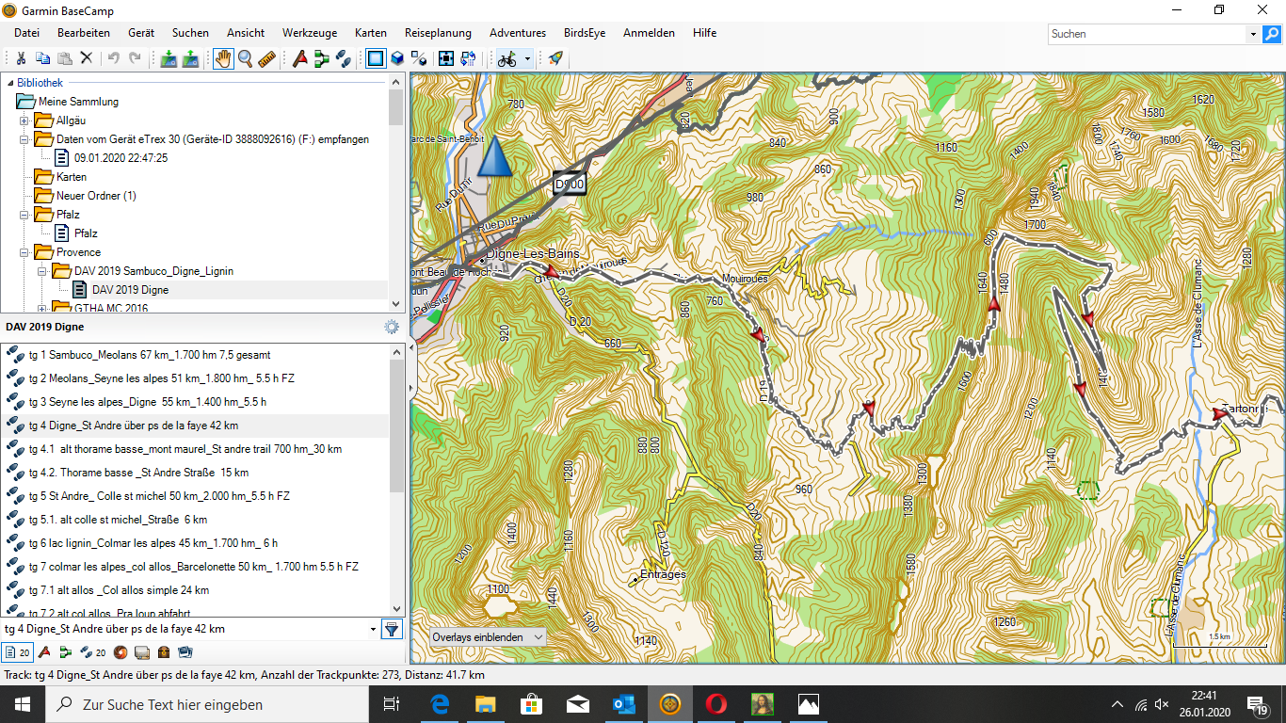1286x723 pixels.
Task: Receive data from device icon
Action: coord(191,58)
